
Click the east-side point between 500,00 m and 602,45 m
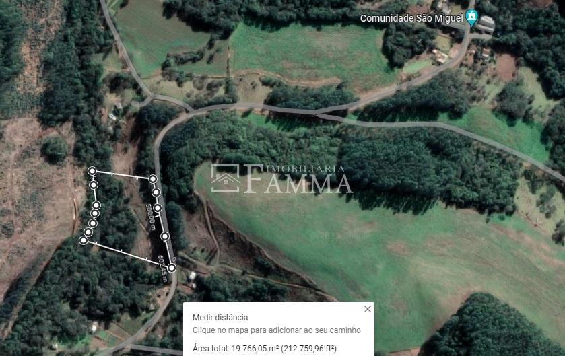(165, 236)
